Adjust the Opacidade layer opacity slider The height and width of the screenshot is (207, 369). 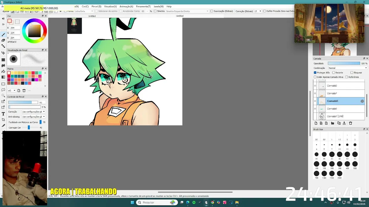click(344, 63)
